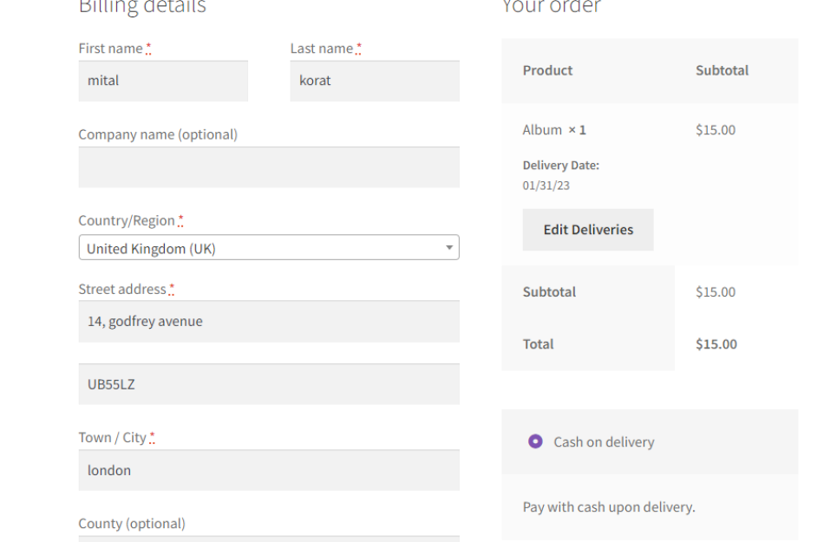The width and height of the screenshot is (824, 542).
Task: Click the County optional field
Action: click(269, 538)
